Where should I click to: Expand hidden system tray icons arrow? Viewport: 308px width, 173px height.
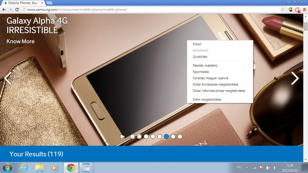coord(247,168)
